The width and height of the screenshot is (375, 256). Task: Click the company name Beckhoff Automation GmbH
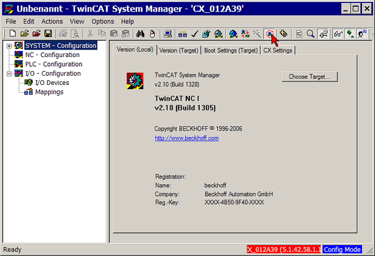239,194
